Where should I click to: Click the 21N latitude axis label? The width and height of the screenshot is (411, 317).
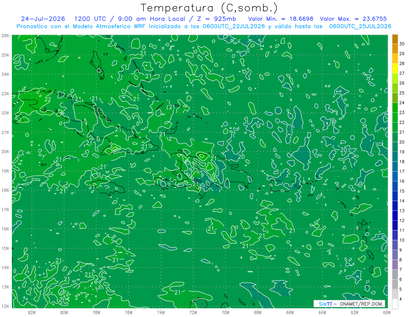coord(5,132)
